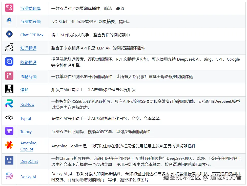Visit the 欧路翻译 link
247x186 pixels.
tap(28, 62)
